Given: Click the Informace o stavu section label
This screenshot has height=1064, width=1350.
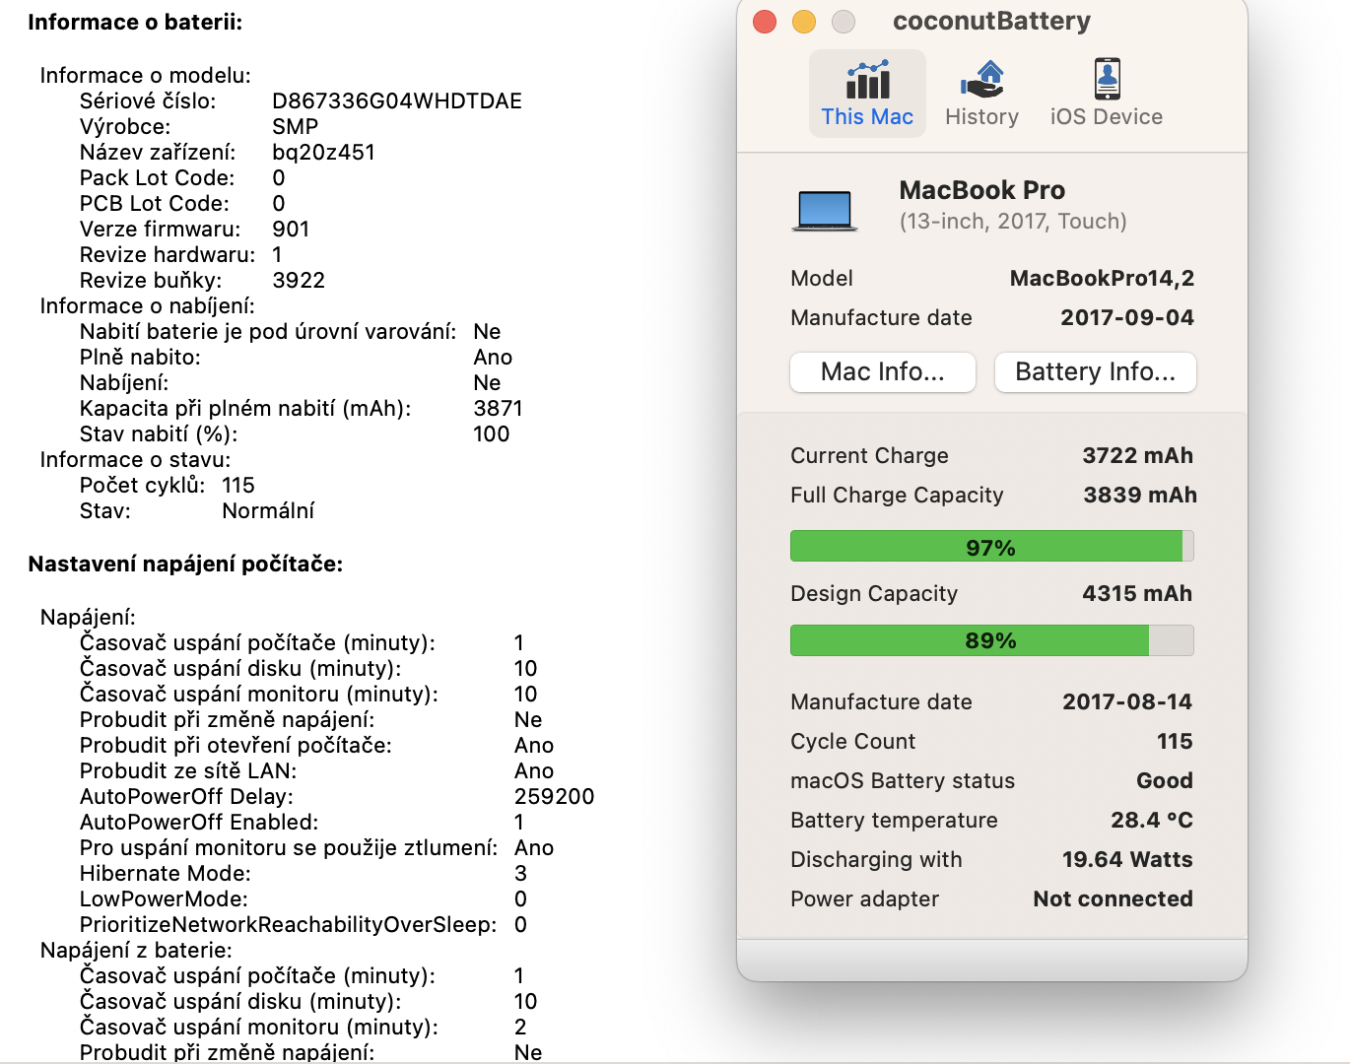Looking at the screenshot, I should [135, 460].
